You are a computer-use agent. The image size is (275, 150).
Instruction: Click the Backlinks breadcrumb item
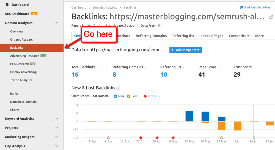coord(130,8)
